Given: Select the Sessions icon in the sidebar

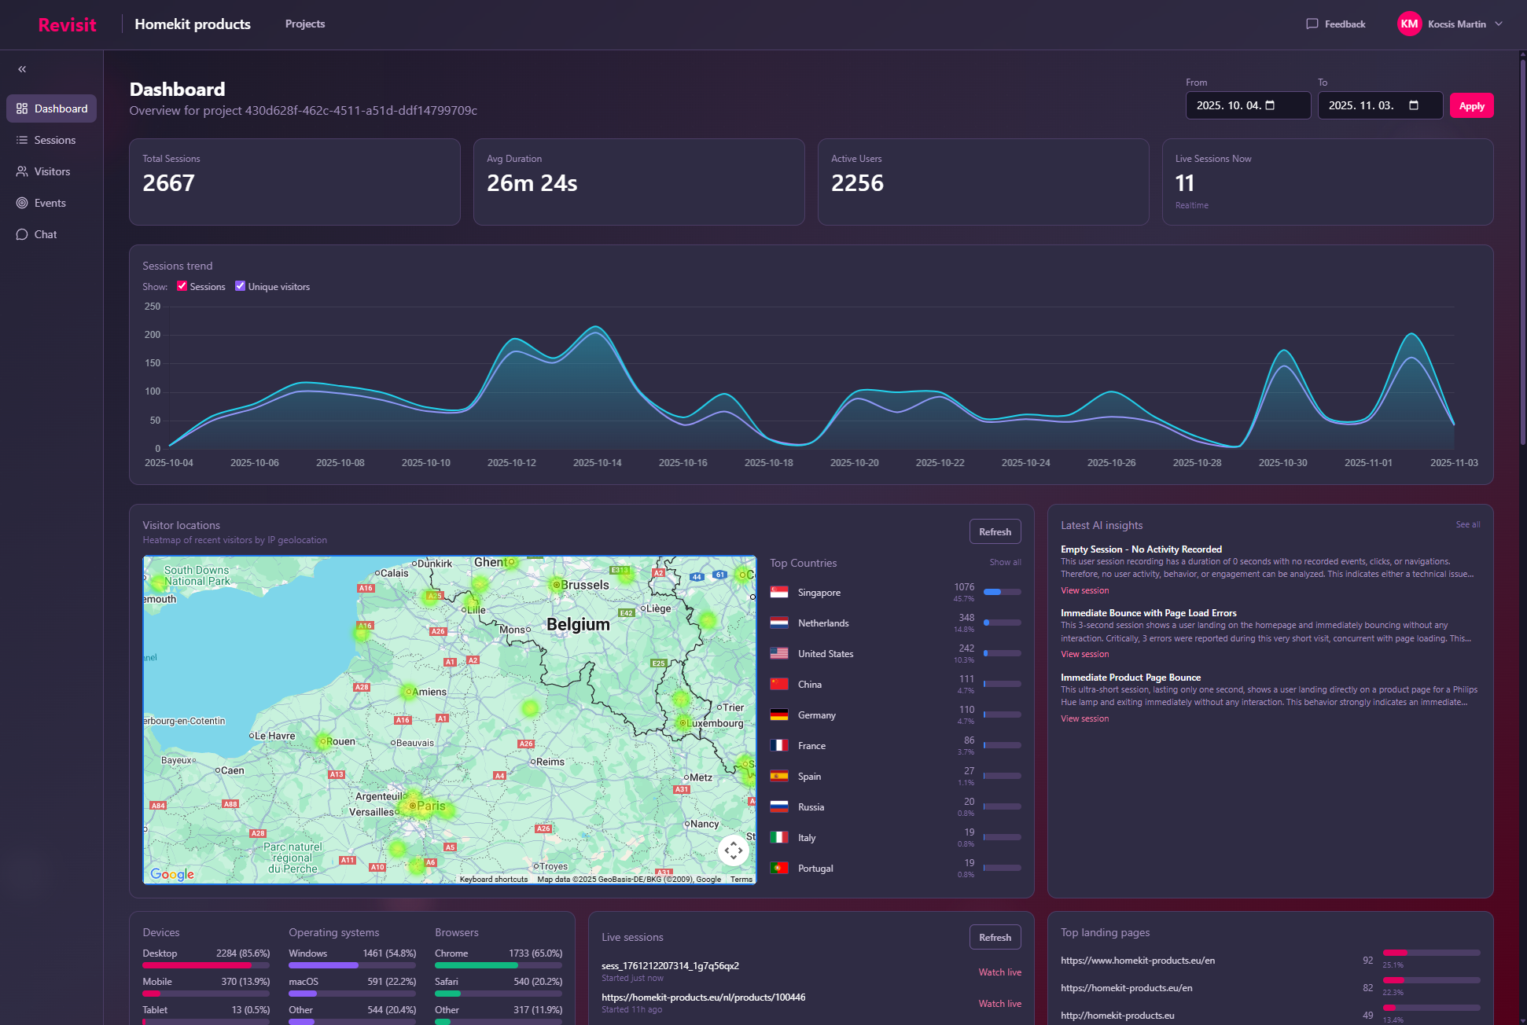Looking at the screenshot, I should [22, 140].
